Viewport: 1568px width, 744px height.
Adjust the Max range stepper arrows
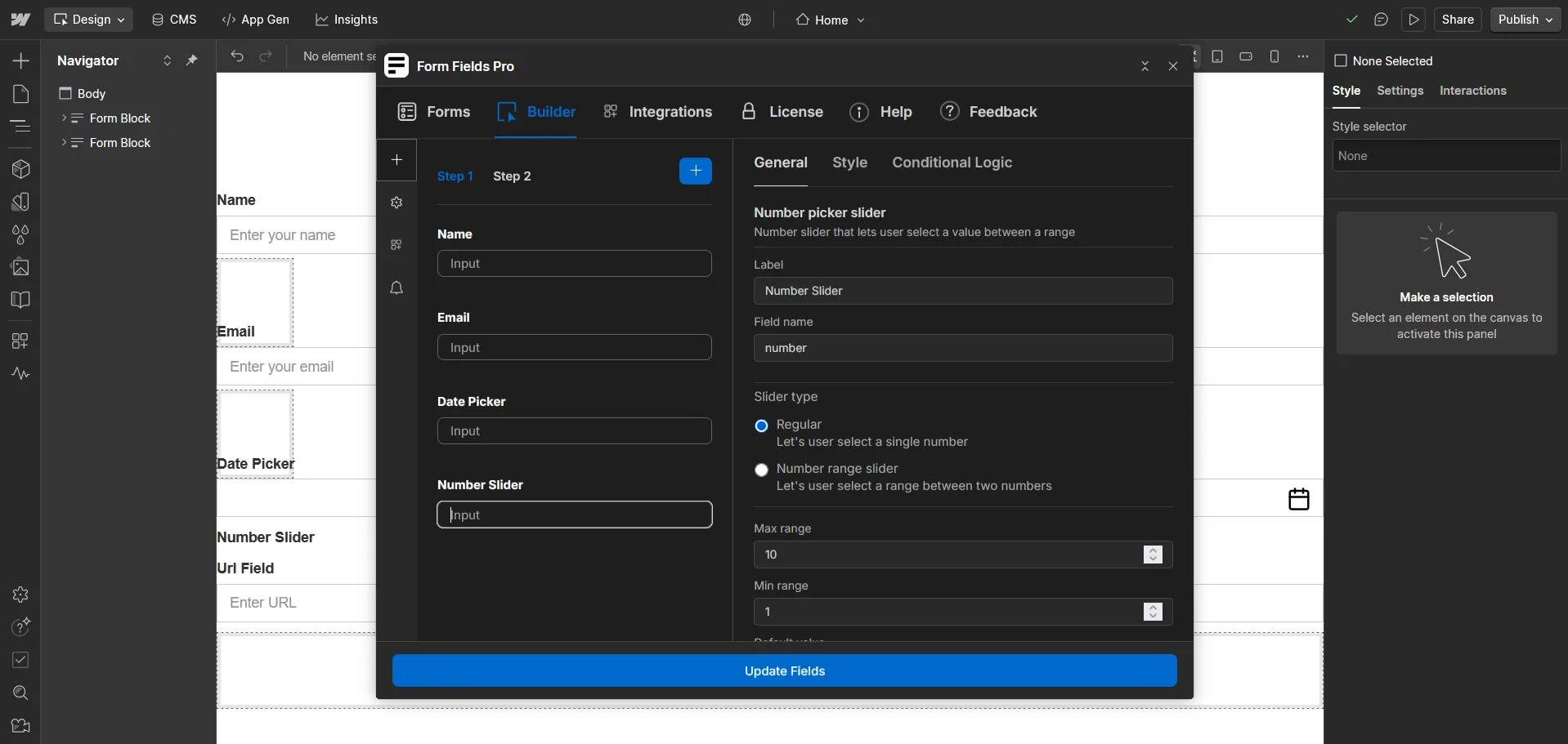1153,555
